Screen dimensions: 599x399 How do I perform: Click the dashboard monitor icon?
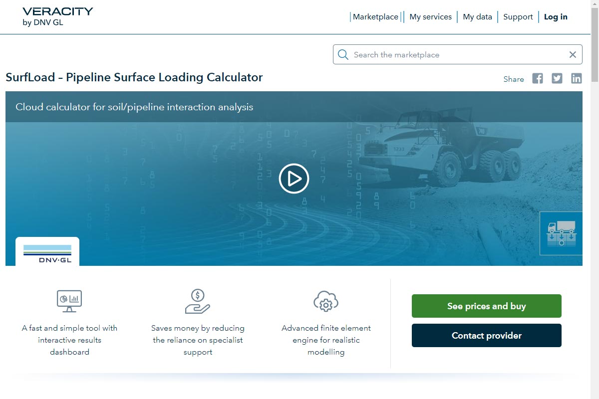click(x=69, y=301)
